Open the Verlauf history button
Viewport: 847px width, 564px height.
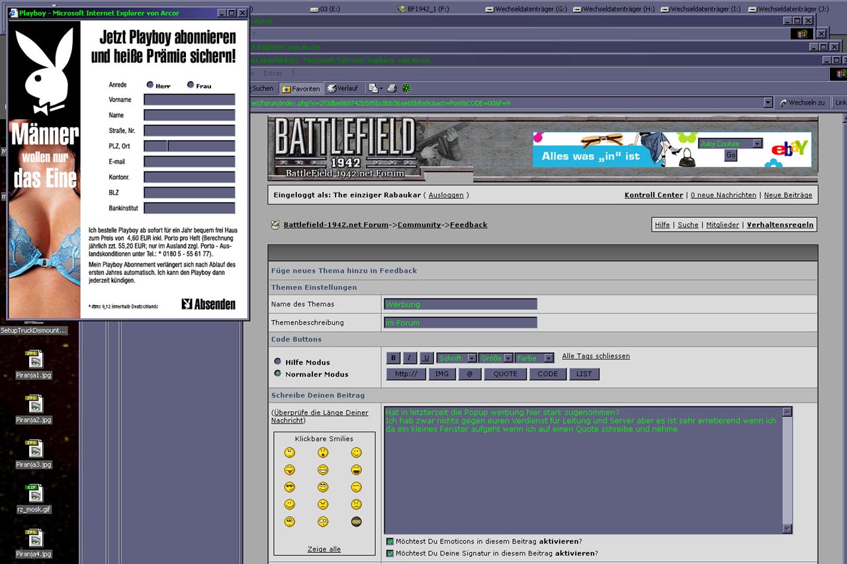[x=342, y=88]
